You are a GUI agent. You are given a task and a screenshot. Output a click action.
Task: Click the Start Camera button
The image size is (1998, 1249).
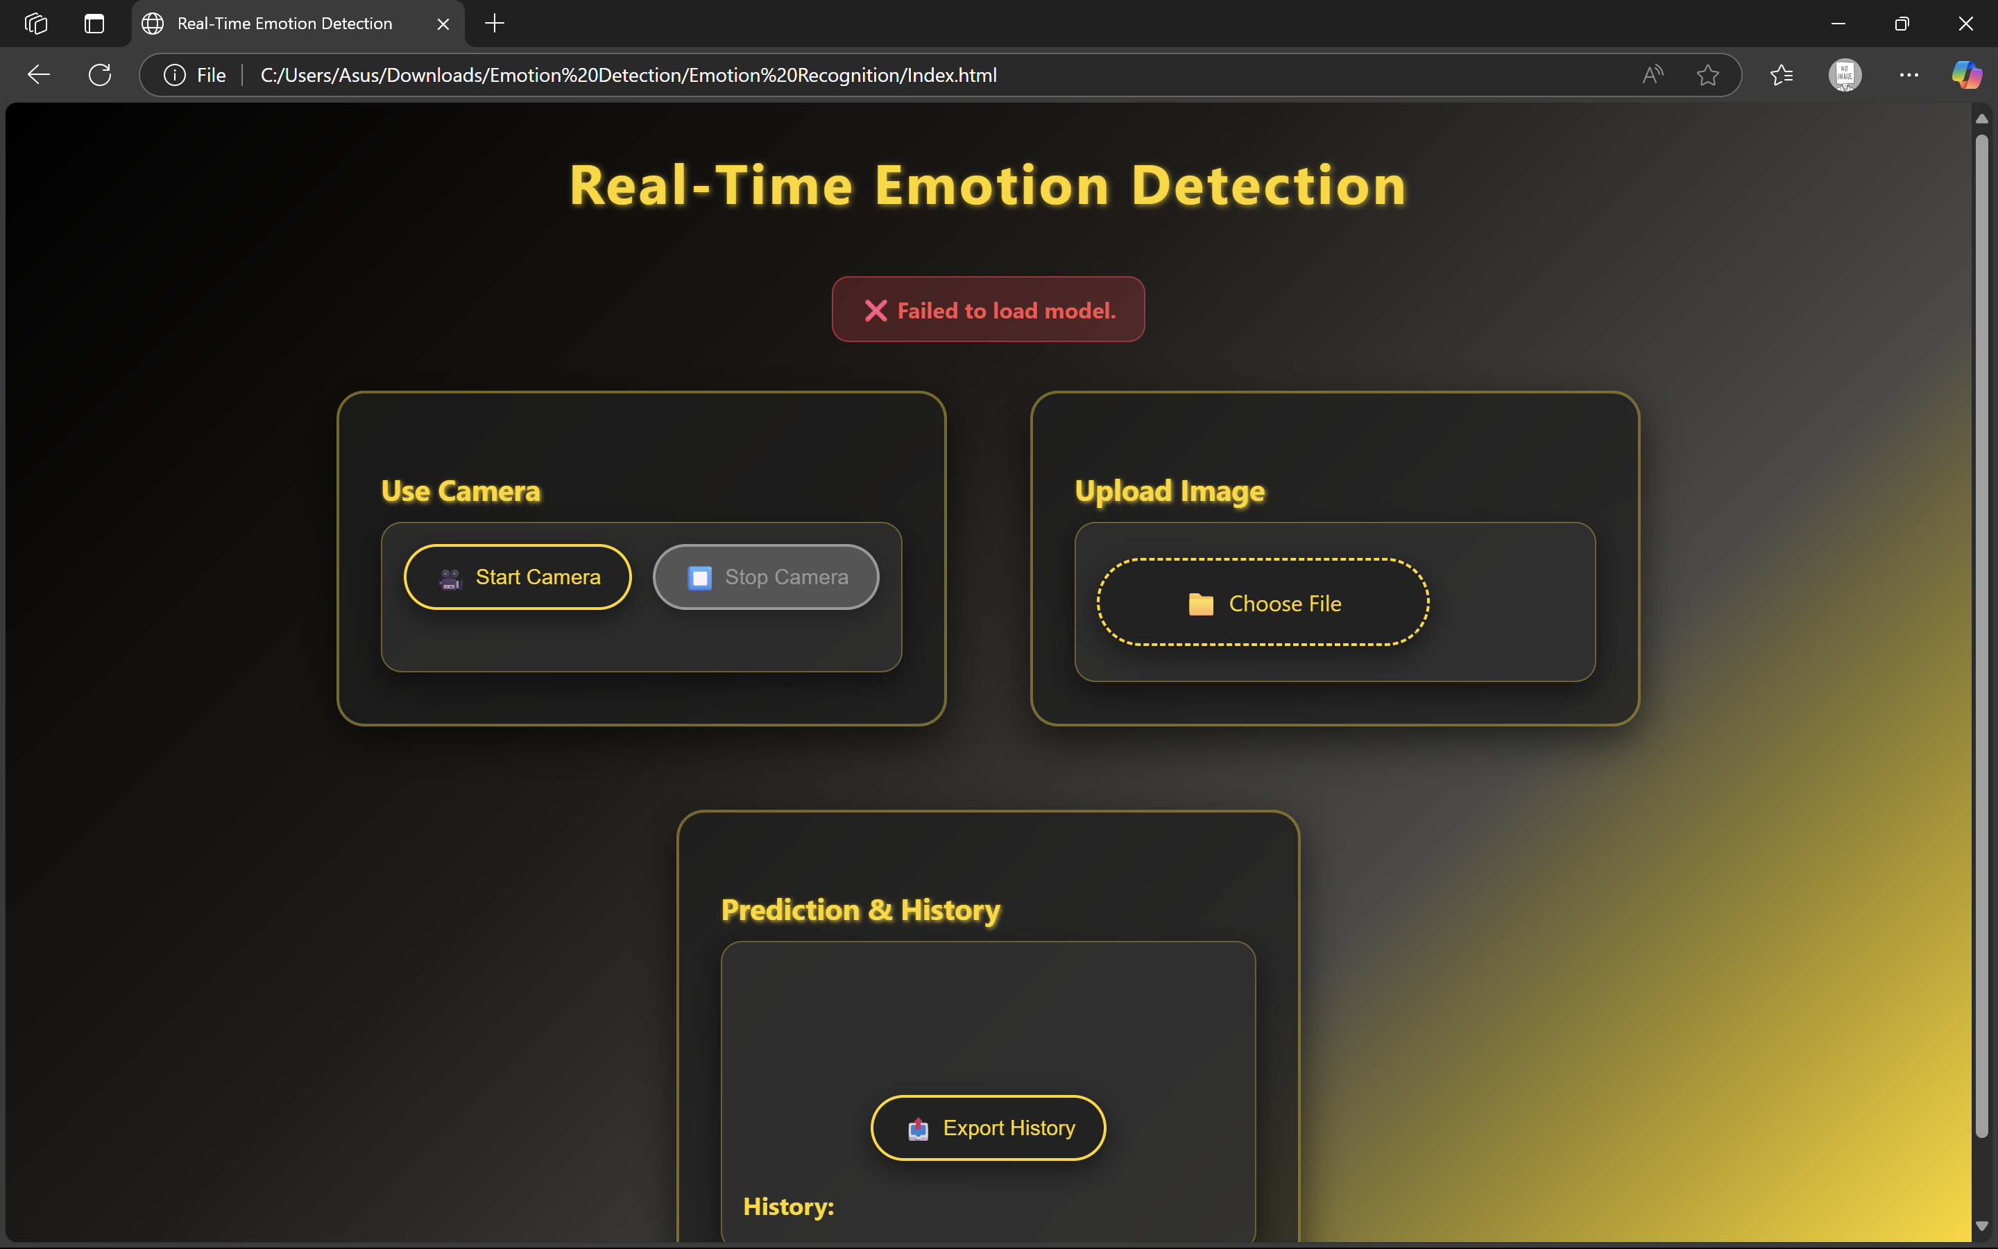point(518,577)
